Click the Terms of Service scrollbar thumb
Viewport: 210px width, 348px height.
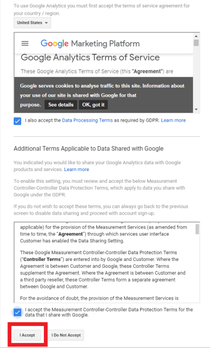click(196, 43)
